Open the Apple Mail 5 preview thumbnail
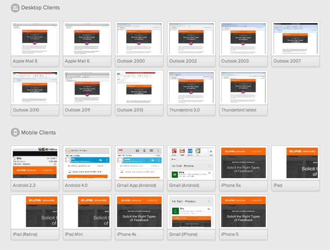Image resolution: width=330 pixels, height=250 pixels. 35,39
